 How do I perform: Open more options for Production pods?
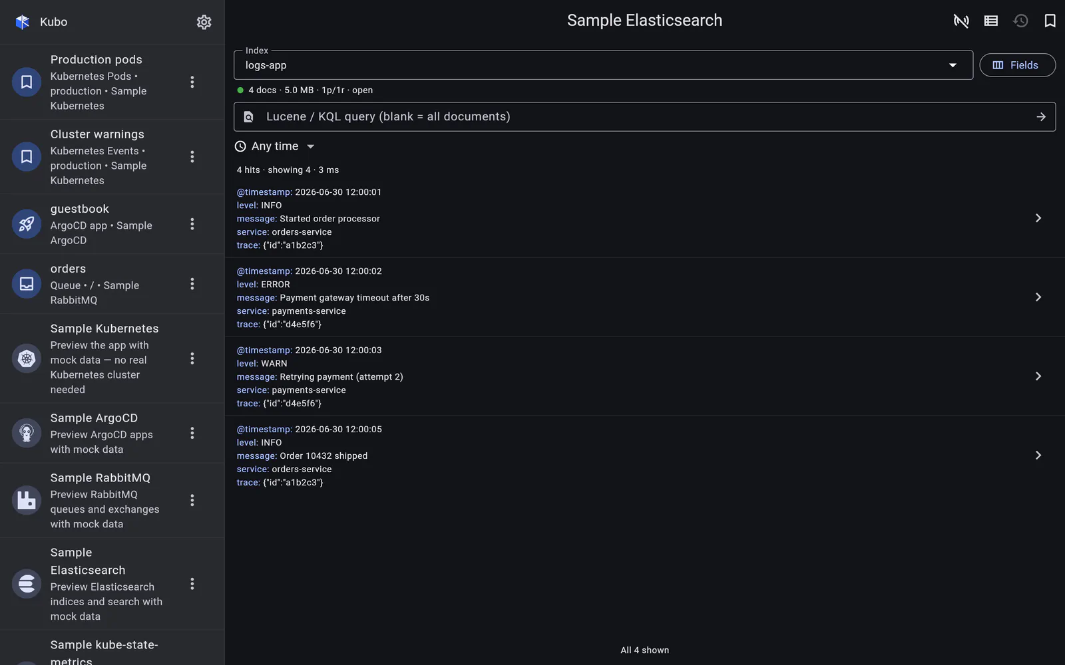click(192, 82)
